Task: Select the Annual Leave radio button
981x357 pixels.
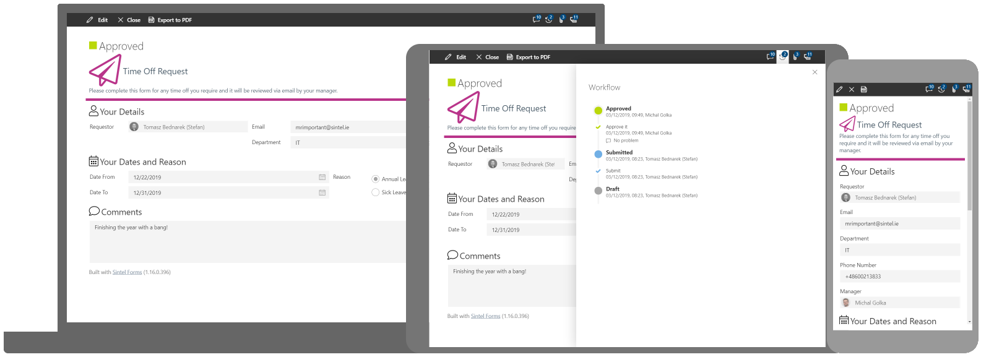Action: pyautogui.click(x=375, y=179)
